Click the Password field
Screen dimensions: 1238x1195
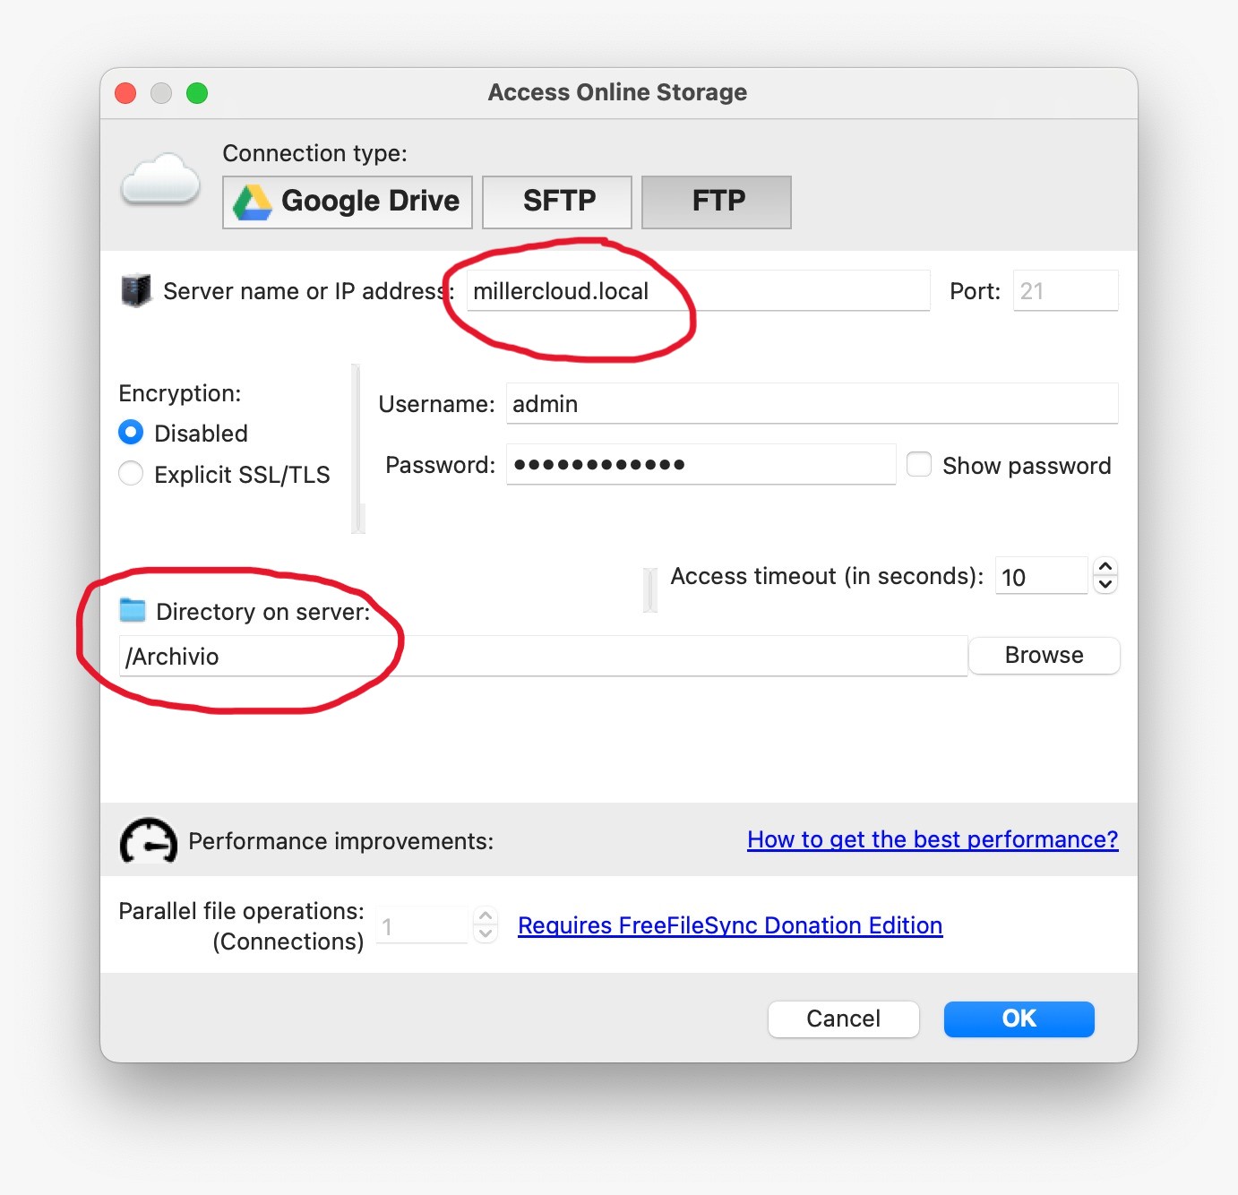701,465
